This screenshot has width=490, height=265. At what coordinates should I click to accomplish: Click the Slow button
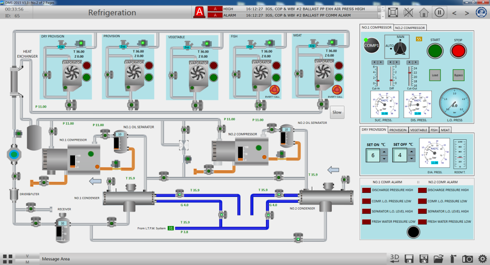click(337, 113)
